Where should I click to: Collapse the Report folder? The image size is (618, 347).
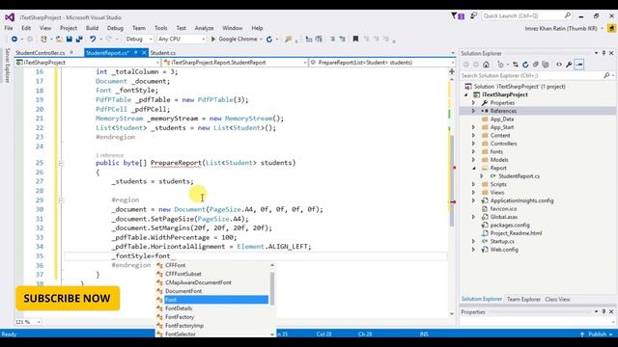click(474, 168)
